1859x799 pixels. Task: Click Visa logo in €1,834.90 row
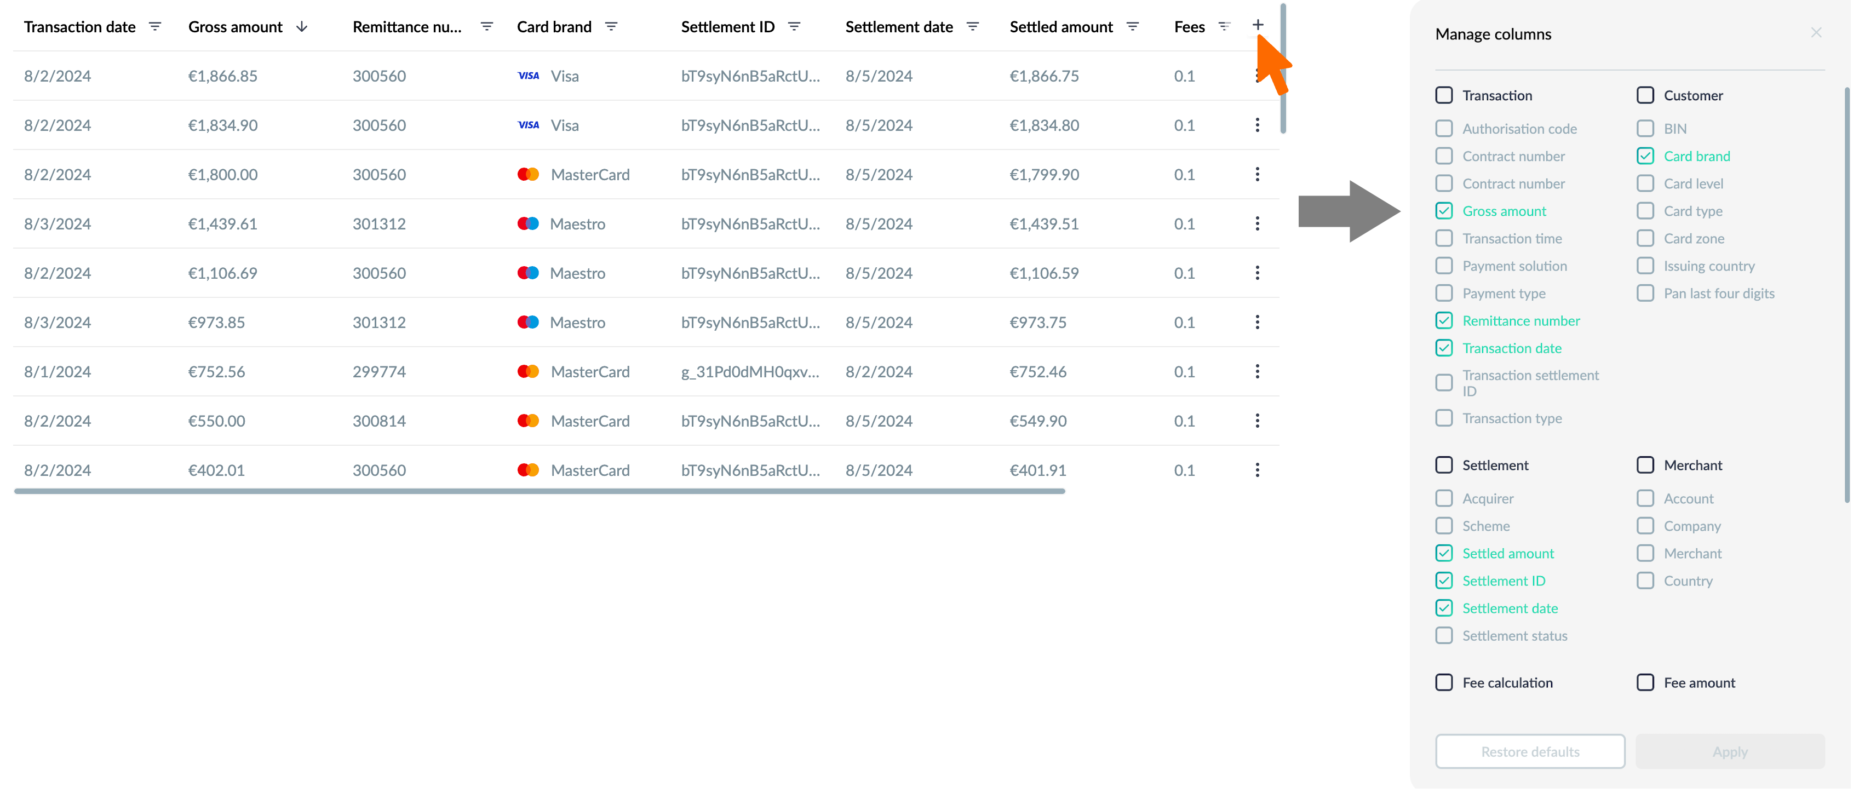528,125
